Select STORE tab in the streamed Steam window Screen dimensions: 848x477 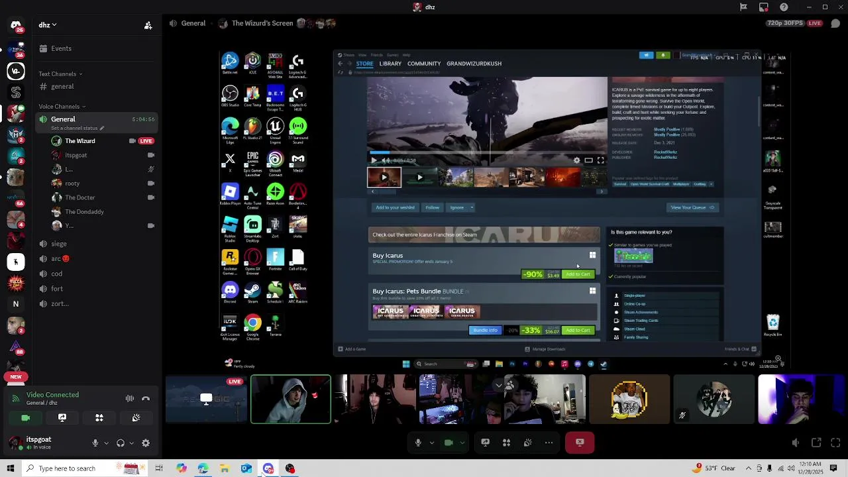(365, 64)
